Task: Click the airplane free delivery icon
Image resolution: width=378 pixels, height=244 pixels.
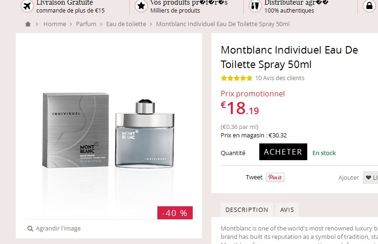Action: (27, 6)
